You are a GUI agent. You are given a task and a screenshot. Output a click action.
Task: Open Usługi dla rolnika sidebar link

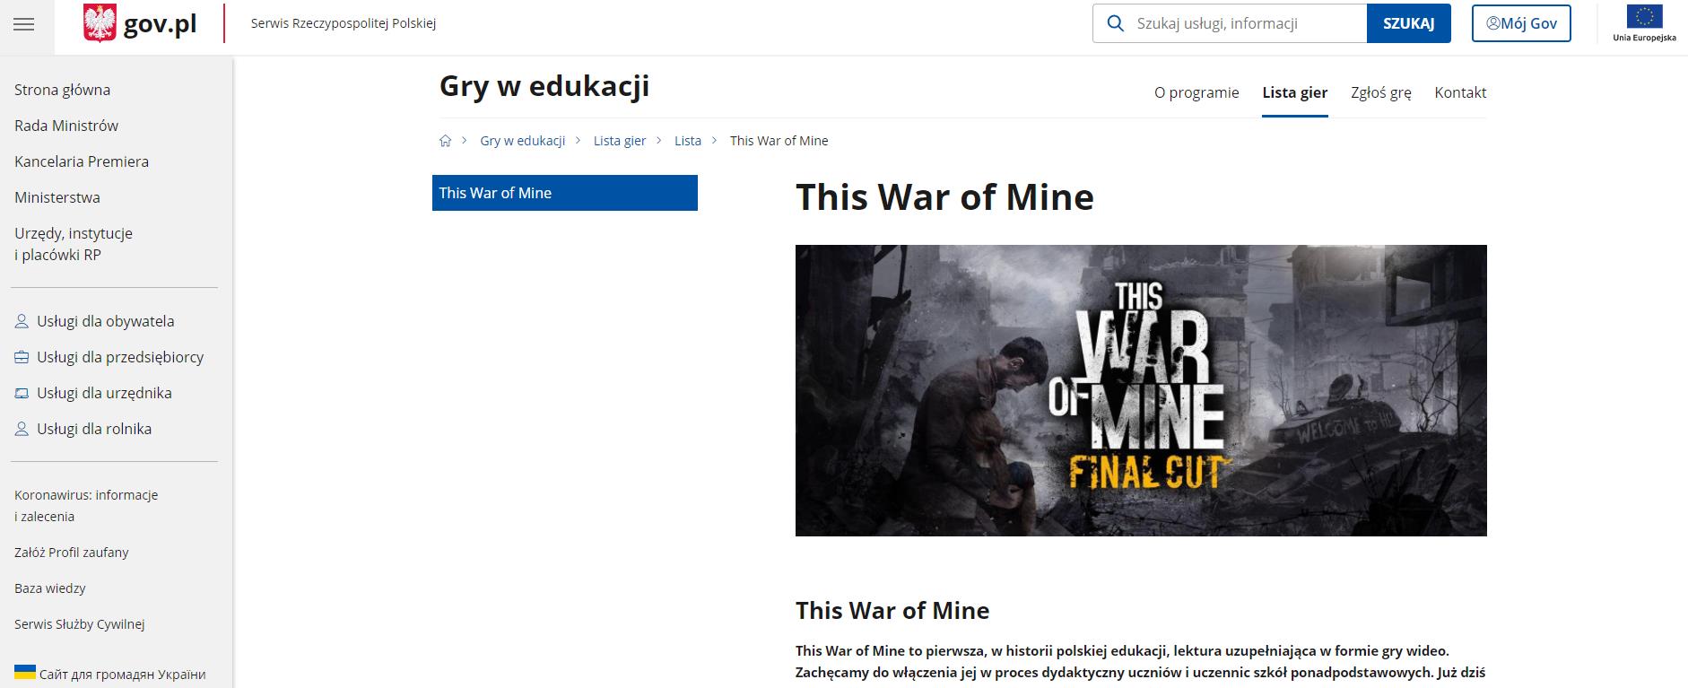pyautogui.click(x=93, y=429)
